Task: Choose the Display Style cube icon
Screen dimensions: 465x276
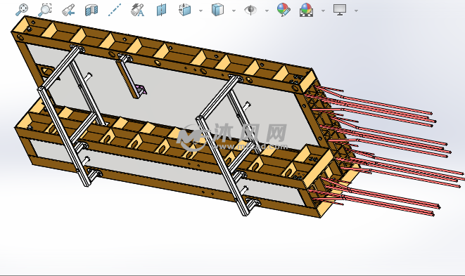Action: coord(217,10)
